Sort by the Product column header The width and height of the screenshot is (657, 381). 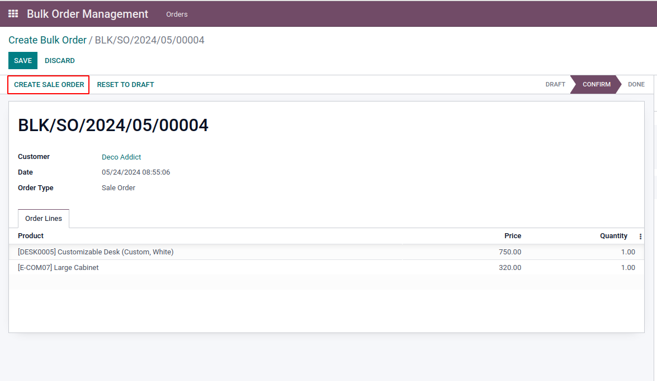(x=31, y=236)
